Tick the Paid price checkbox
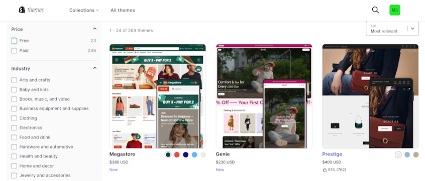This screenshot has height=181, width=425. click(x=14, y=50)
